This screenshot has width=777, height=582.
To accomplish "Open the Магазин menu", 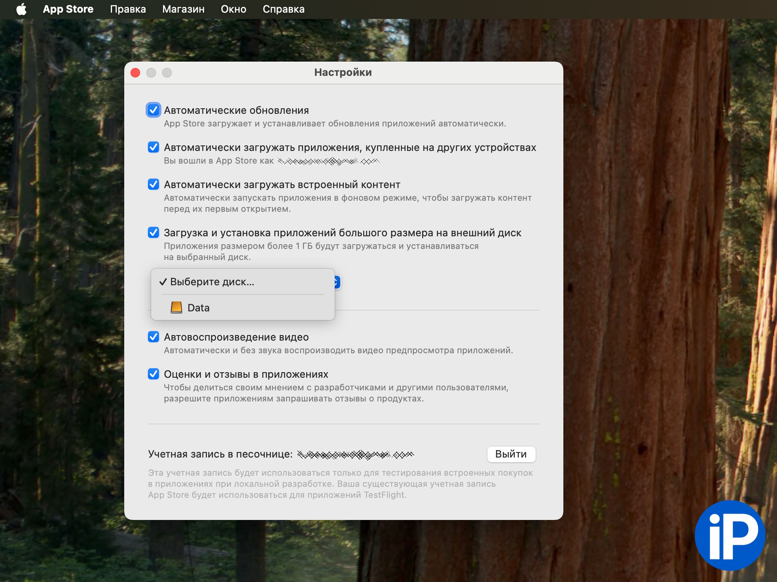I will (183, 9).
